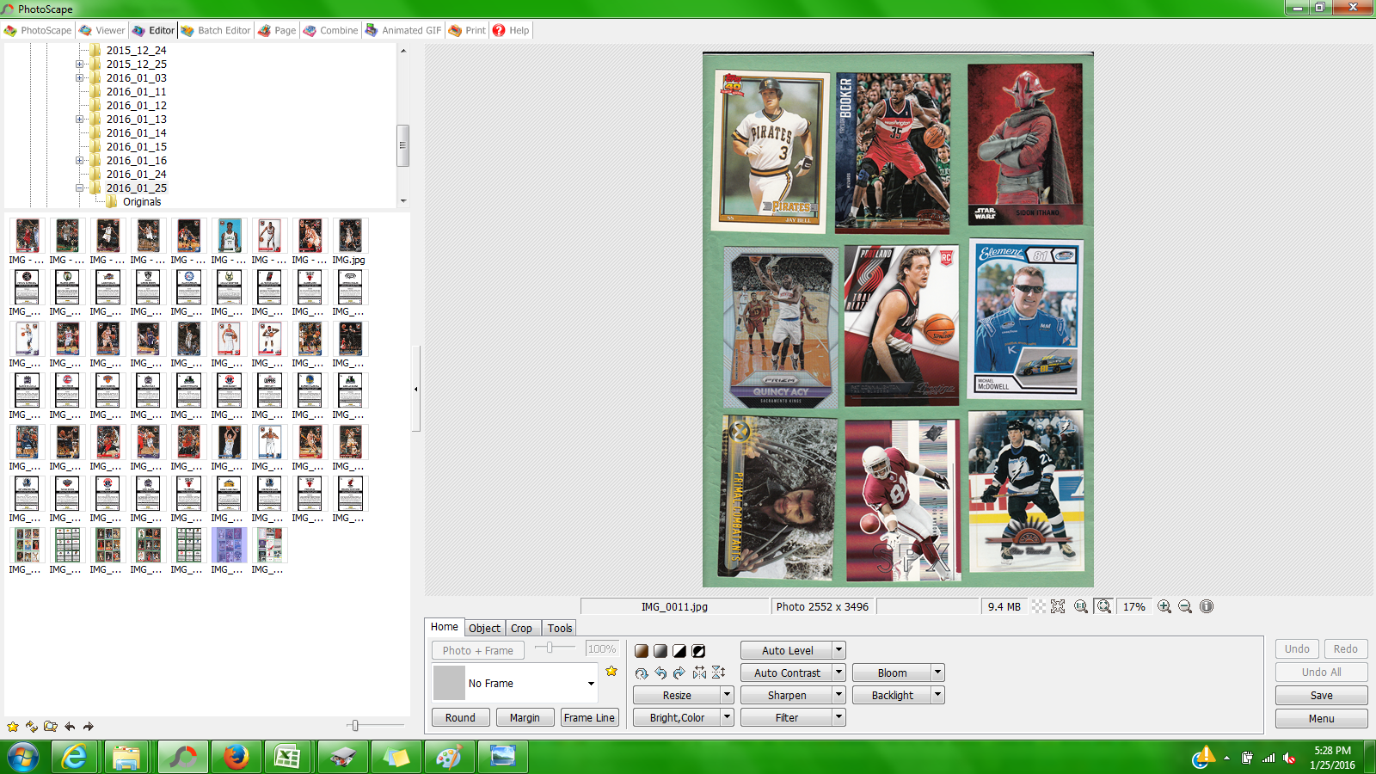
Task: Select the Originals subfolder
Action: tap(142, 202)
